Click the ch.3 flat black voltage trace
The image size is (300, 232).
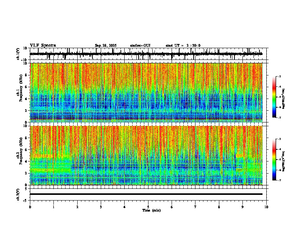(146, 194)
